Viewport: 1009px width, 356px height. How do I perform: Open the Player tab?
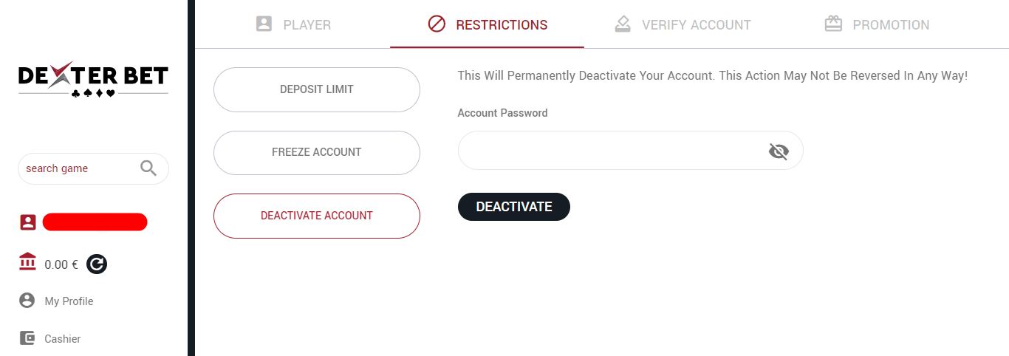pos(293,24)
